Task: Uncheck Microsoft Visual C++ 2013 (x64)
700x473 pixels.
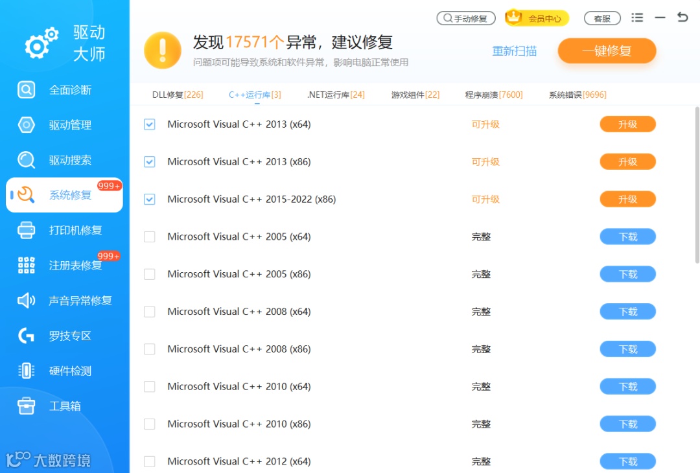Action: click(150, 124)
